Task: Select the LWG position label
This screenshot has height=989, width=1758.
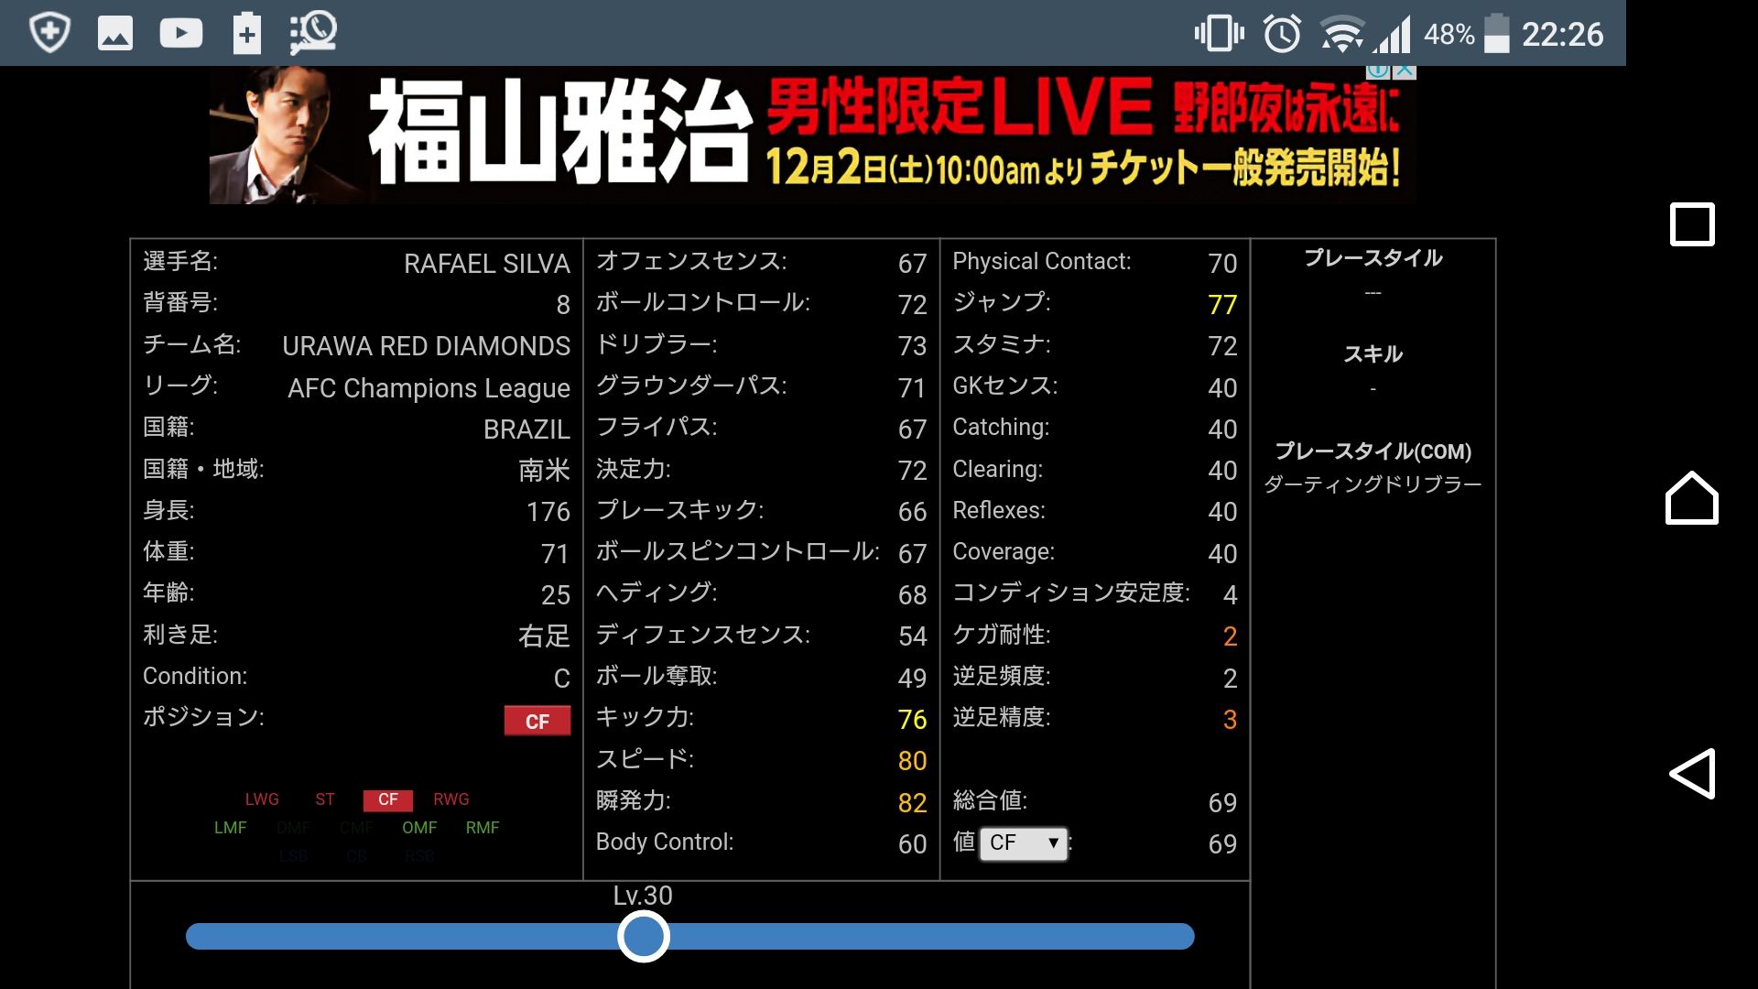Action: (x=262, y=799)
